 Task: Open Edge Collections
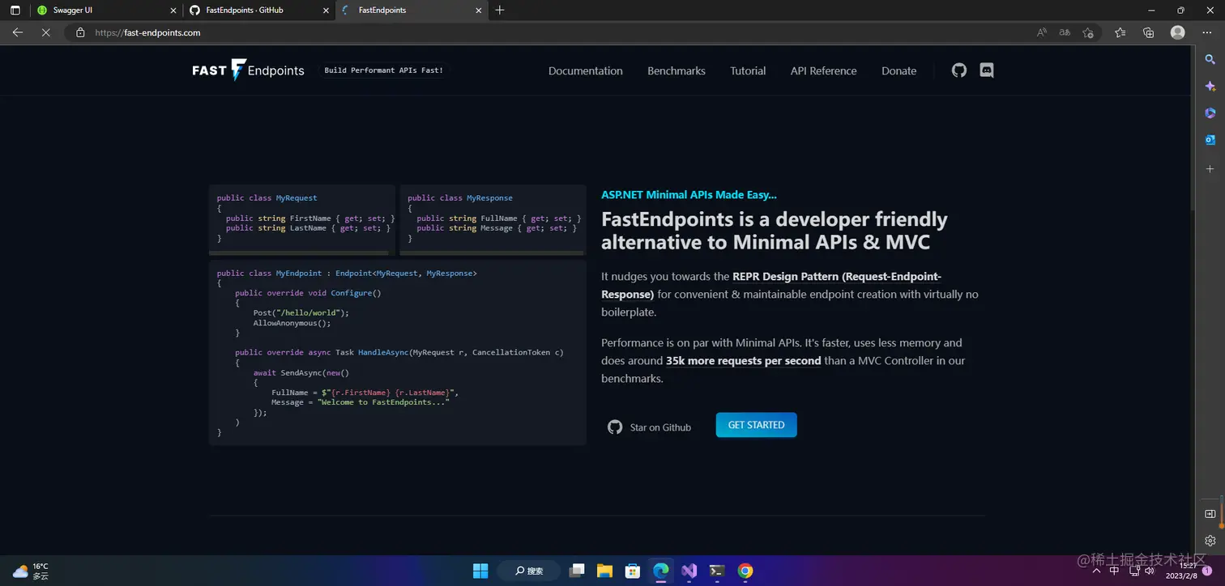click(x=1148, y=32)
